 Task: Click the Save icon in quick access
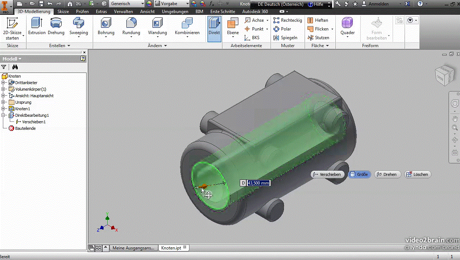(x=41, y=4)
